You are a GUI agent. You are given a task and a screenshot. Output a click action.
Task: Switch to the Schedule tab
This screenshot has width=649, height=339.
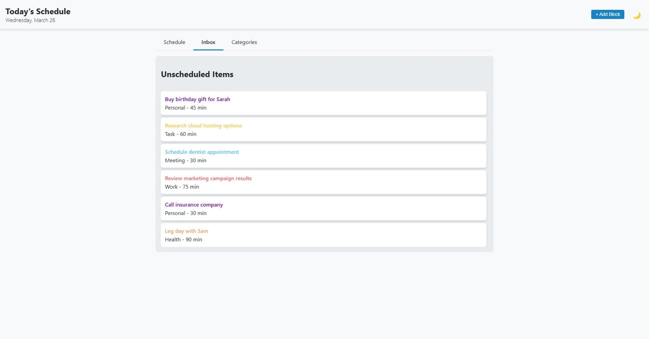tap(174, 42)
